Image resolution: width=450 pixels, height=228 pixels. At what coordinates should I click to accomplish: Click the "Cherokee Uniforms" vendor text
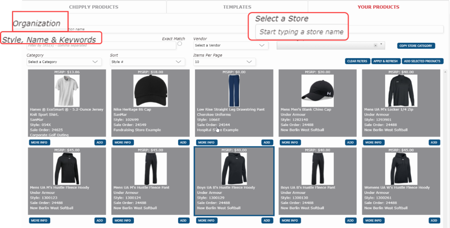point(214,115)
